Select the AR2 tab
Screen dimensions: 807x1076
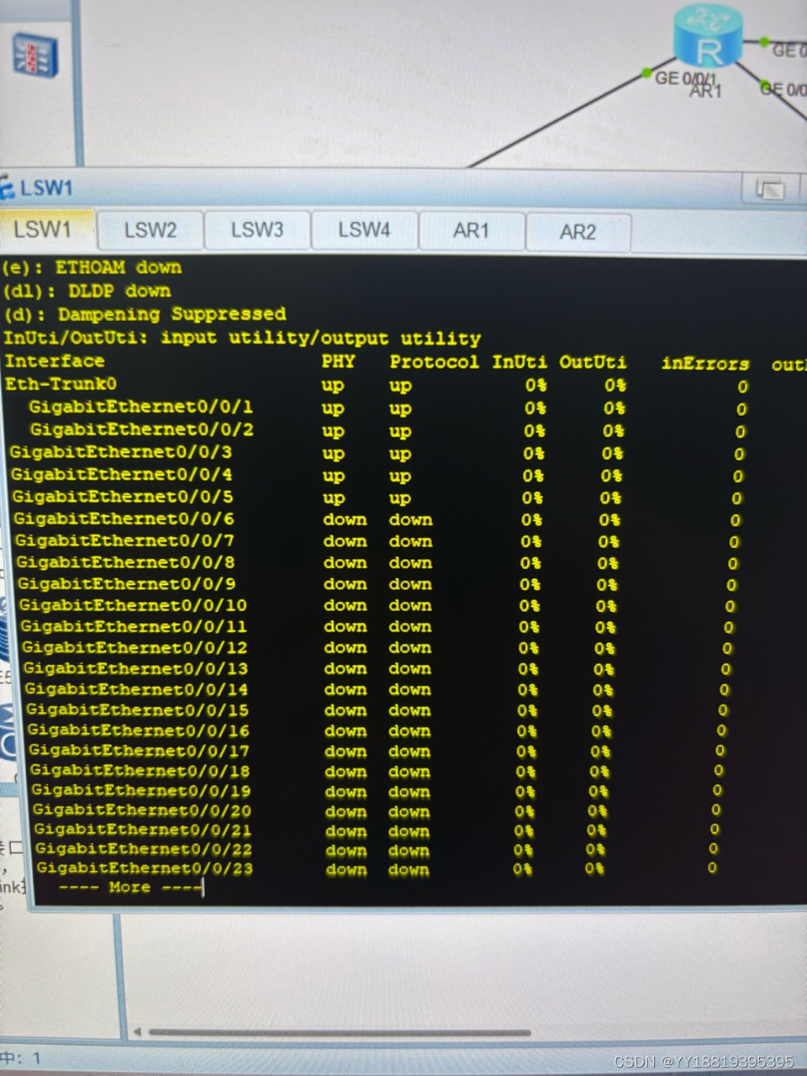[578, 231]
